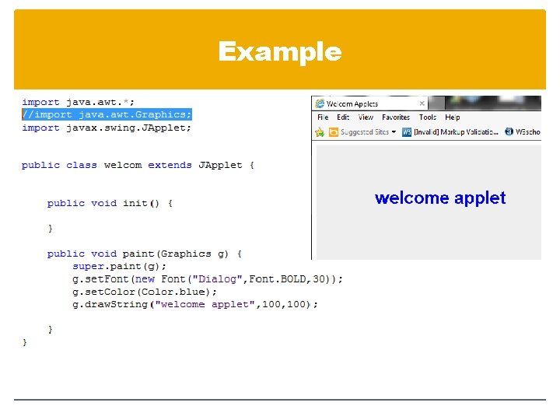
Task: Click the 'import java.awt.*;' line
Action: coord(78,102)
